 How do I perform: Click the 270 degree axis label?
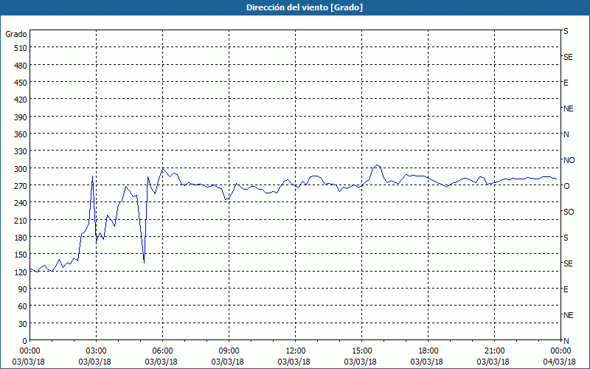click(21, 186)
